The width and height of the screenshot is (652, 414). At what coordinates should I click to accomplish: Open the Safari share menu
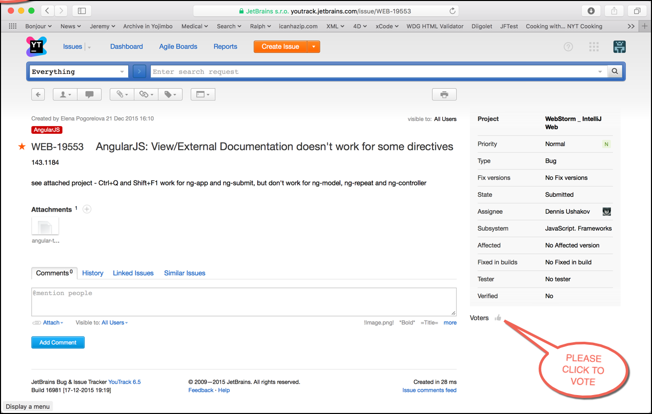point(614,11)
